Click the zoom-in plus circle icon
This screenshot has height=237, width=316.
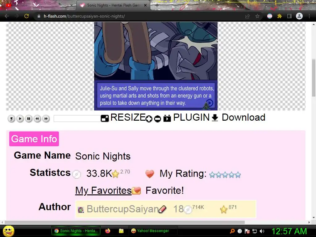pyautogui.click(x=149, y=119)
